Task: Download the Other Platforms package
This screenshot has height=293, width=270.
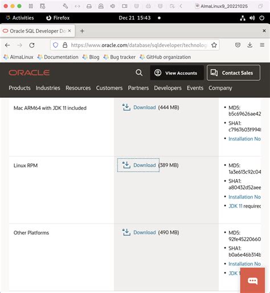Action: tap(139, 233)
